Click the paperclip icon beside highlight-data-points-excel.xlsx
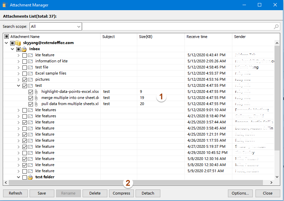This screenshot has width=284, height=201. [x=36, y=92]
